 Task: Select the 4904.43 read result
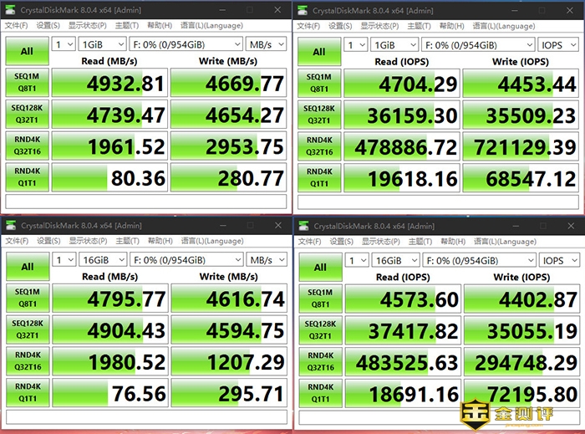click(110, 329)
